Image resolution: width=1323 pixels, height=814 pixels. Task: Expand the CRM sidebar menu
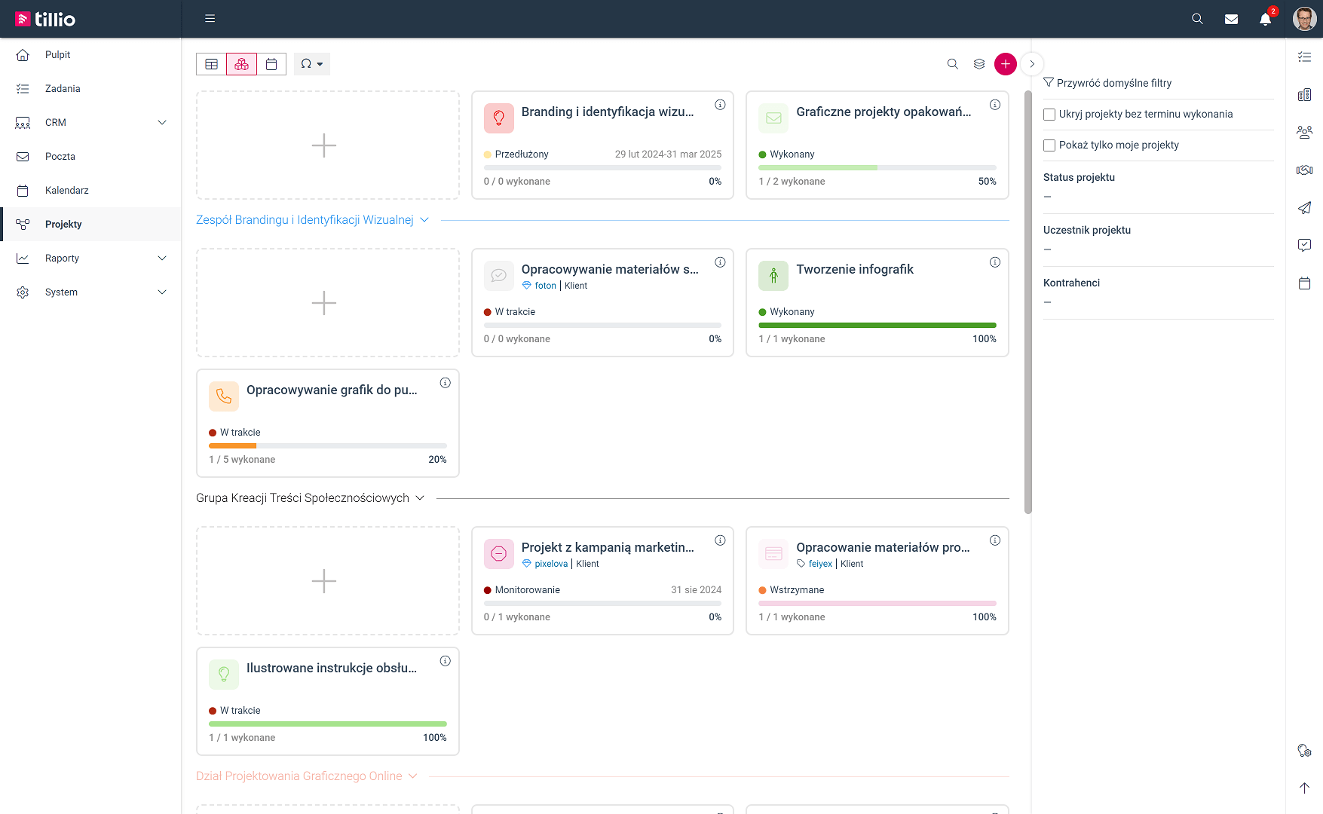click(x=90, y=122)
